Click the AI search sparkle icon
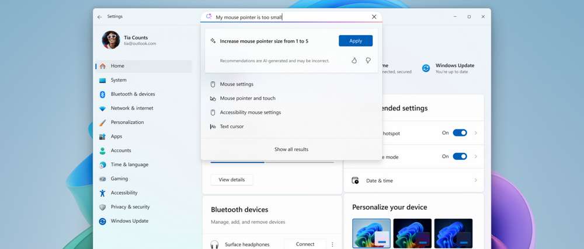This screenshot has width=584, height=249. pyautogui.click(x=209, y=17)
